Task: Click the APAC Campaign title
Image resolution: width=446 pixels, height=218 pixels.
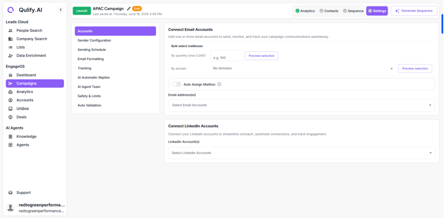Action: coord(108,9)
